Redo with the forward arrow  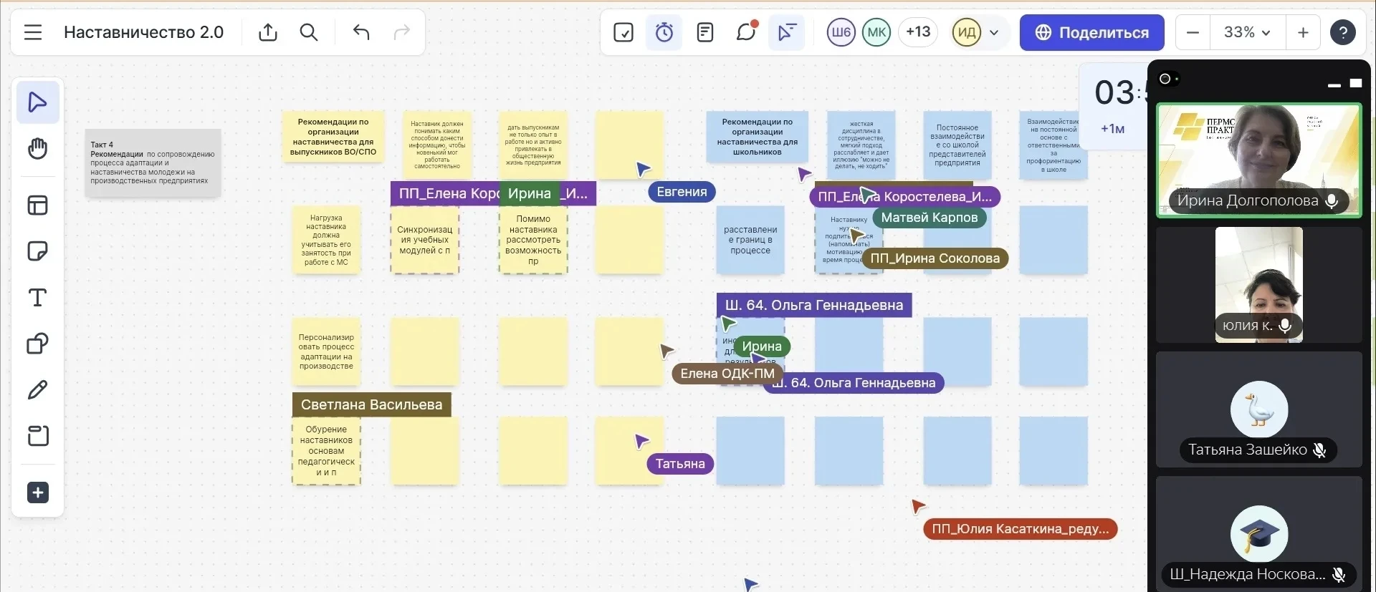click(x=402, y=32)
